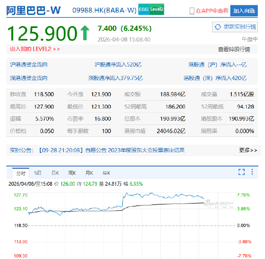Click chart info 均 124.79
265x259 pixels.
pos(87,184)
